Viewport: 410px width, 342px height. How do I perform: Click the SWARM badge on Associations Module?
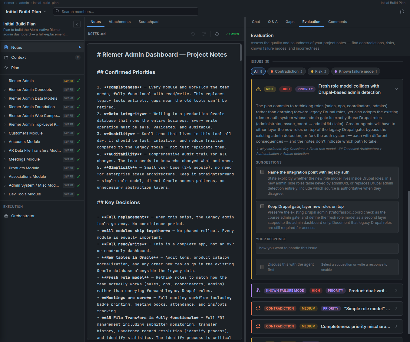(68, 177)
